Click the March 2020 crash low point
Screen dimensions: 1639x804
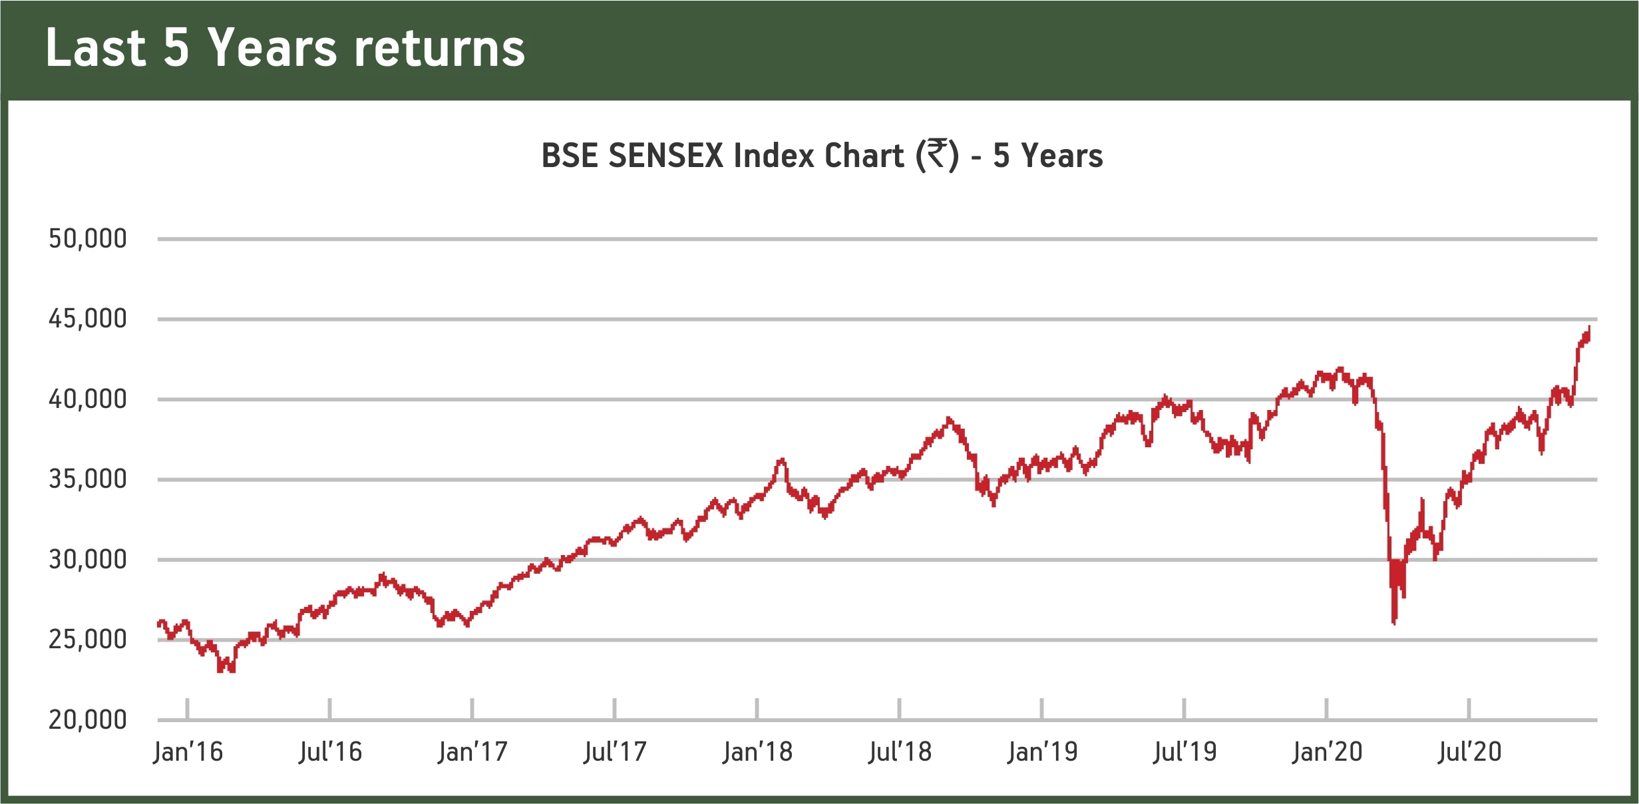1393,622
